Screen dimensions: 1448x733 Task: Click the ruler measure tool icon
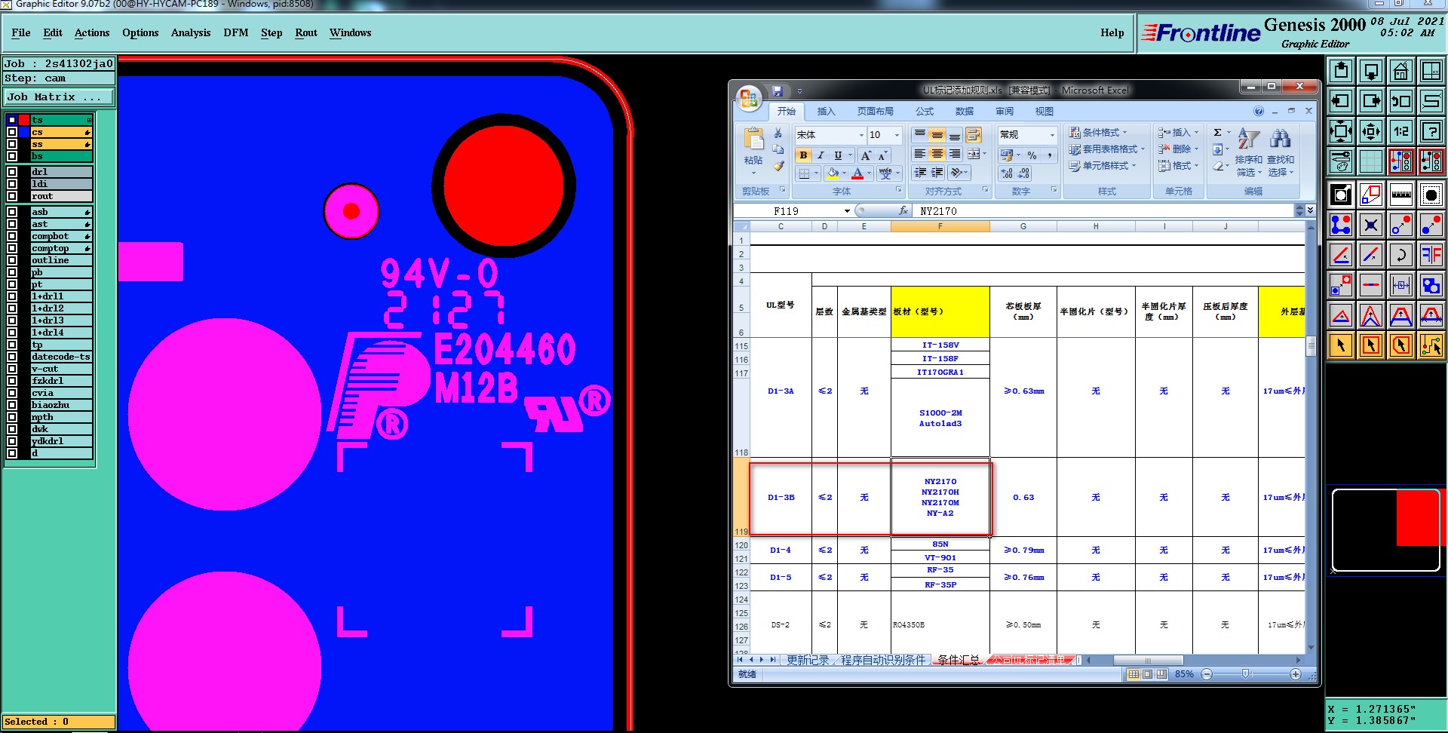pyautogui.click(x=1400, y=195)
